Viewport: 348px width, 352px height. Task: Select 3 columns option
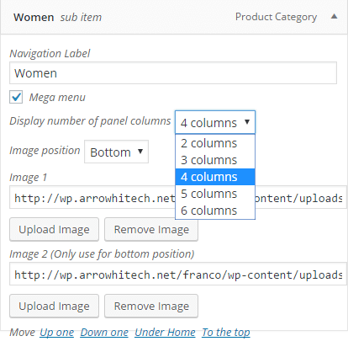click(x=215, y=160)
